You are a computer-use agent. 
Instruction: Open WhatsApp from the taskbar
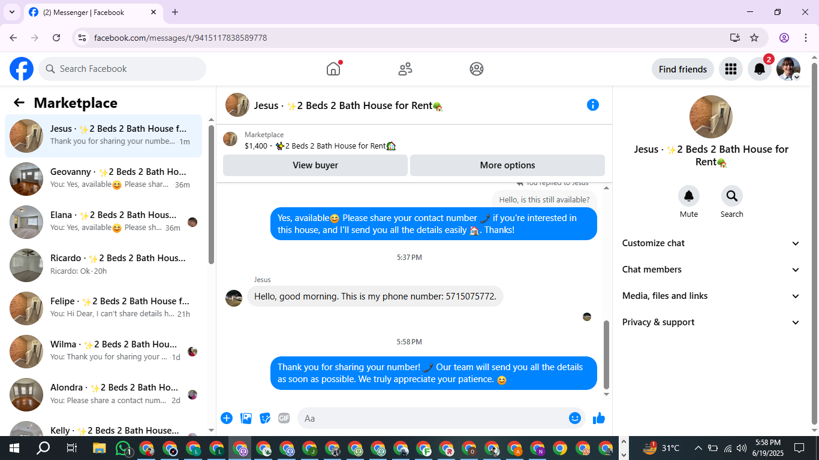point(124,448)
